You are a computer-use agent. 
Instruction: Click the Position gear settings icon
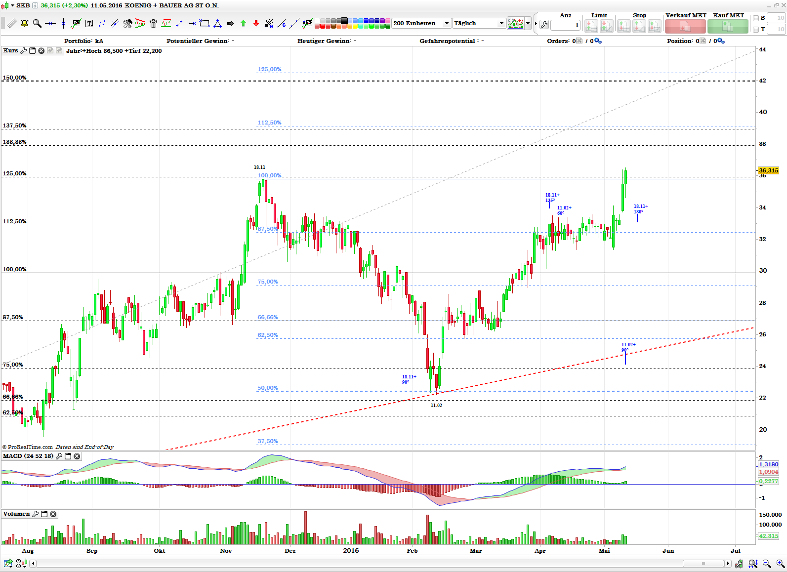coord(721,41)
